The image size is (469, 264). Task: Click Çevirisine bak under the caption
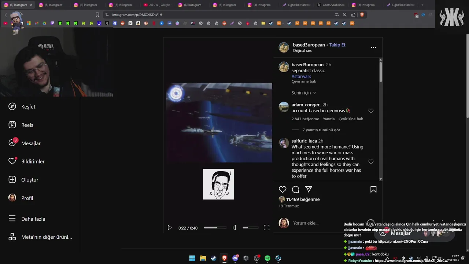[304, 81]
